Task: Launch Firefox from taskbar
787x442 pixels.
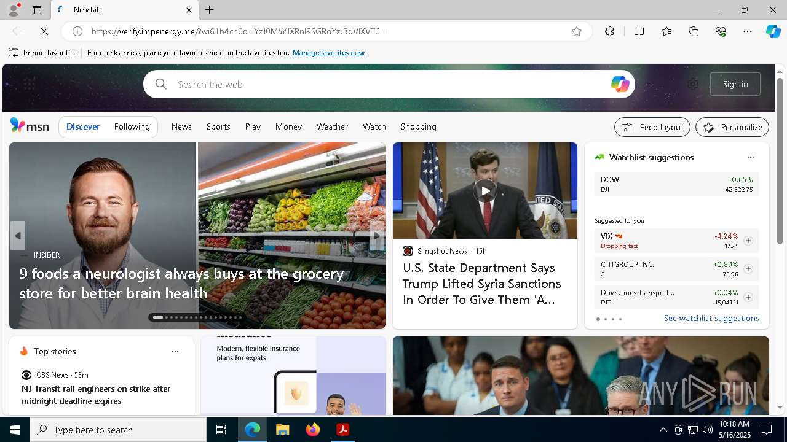Action: (312, 430)
